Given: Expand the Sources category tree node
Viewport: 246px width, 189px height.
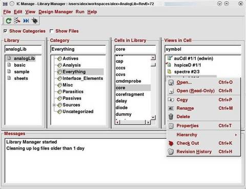Looking at the screenshot, I should (54, 105).
